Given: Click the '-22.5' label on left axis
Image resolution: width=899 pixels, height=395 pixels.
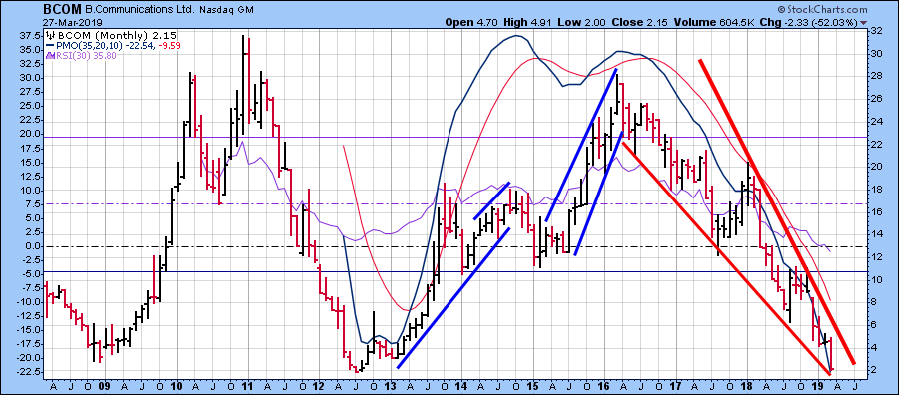Looking at the screenshot, I should coord(28,372).
